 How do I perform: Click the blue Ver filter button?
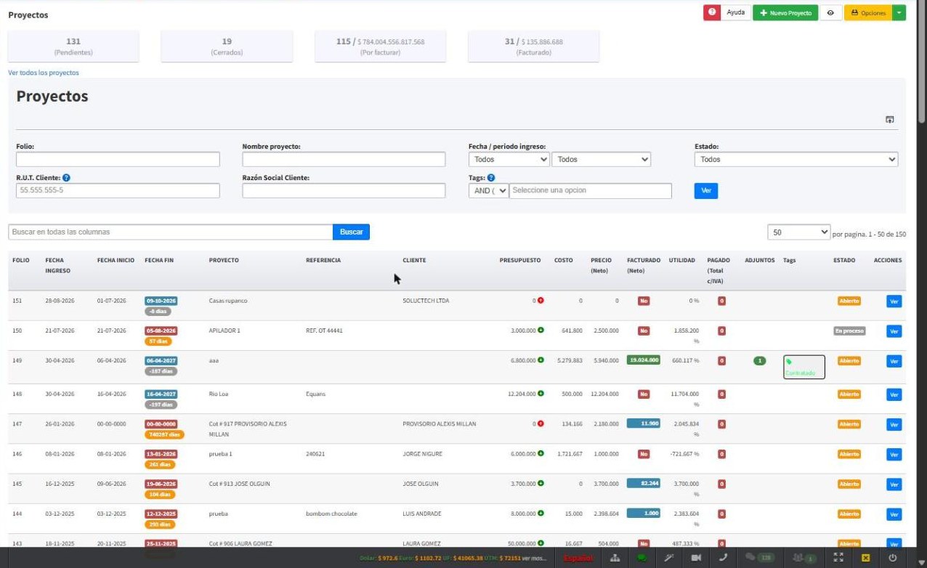click(x=705, y=190)
